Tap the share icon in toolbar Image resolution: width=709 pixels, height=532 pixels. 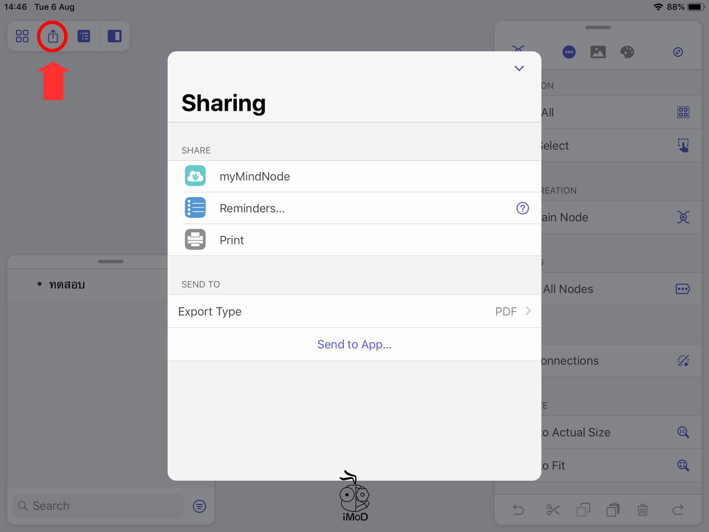53,36
